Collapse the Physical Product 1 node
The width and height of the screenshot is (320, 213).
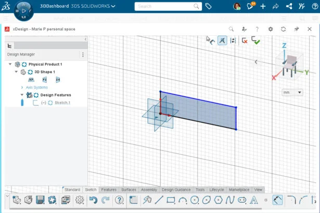(x=10, y=64)
